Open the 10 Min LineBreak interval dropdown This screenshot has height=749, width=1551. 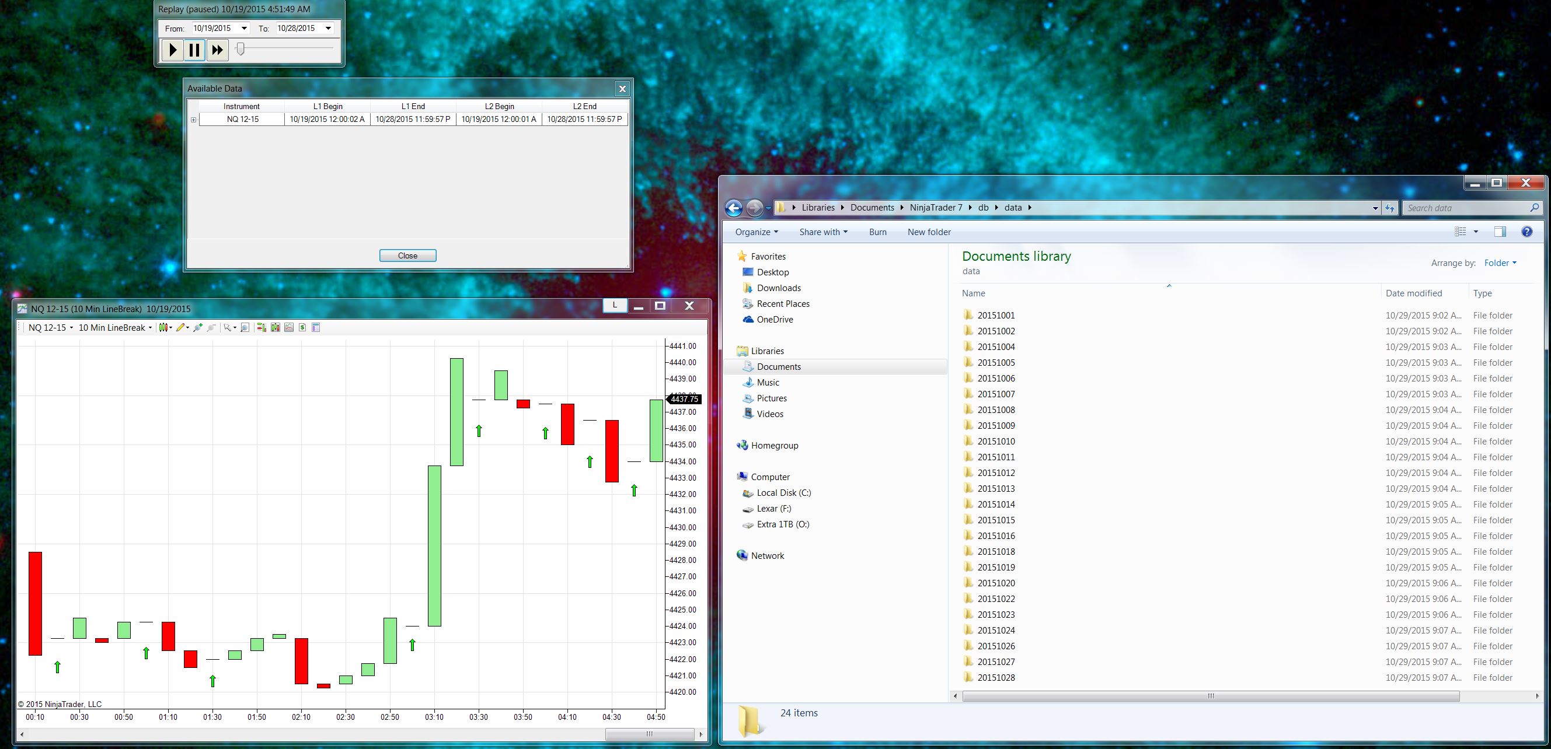pos(115,328)
